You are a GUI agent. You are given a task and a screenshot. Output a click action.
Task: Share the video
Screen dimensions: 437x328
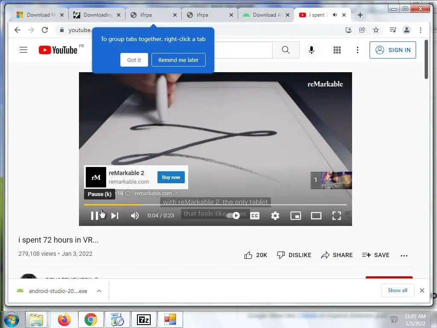337,255
